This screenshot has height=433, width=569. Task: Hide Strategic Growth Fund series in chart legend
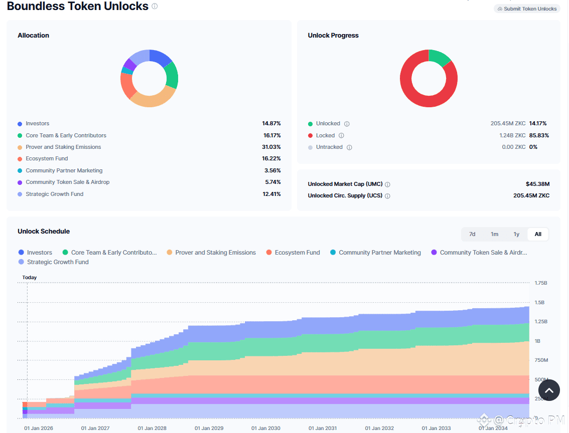coord(53,262)
